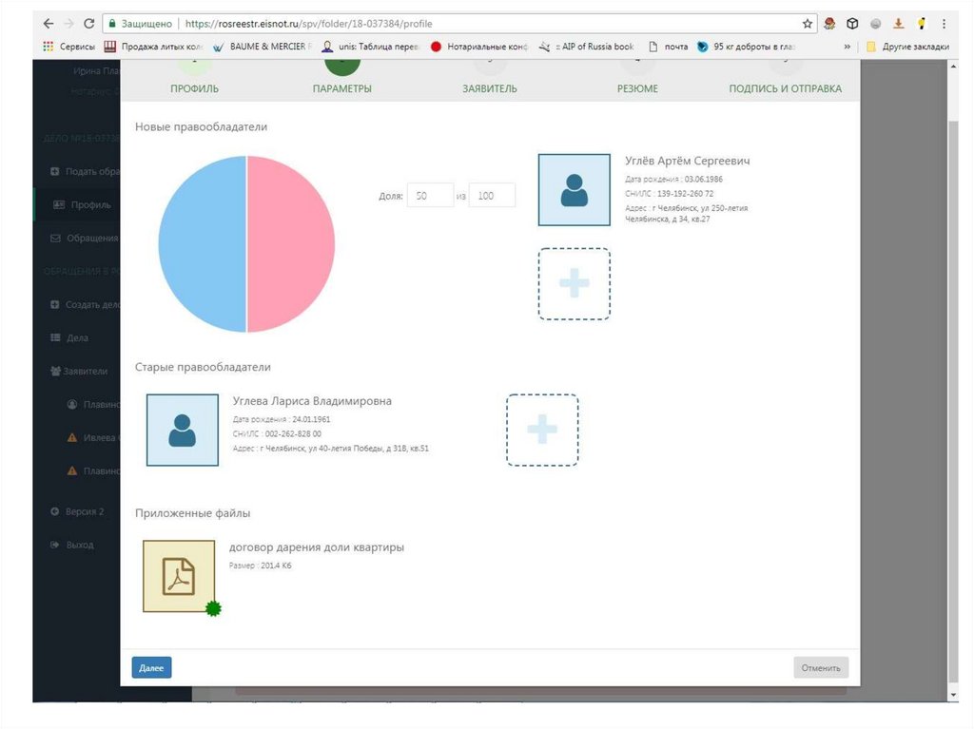Click the green signature badge on the PDF
Image resolution: width=974 pixels, height=729 pixels.
(213, 608)
